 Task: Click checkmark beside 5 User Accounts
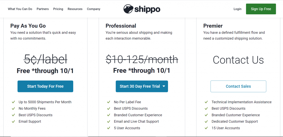(108, 128)
